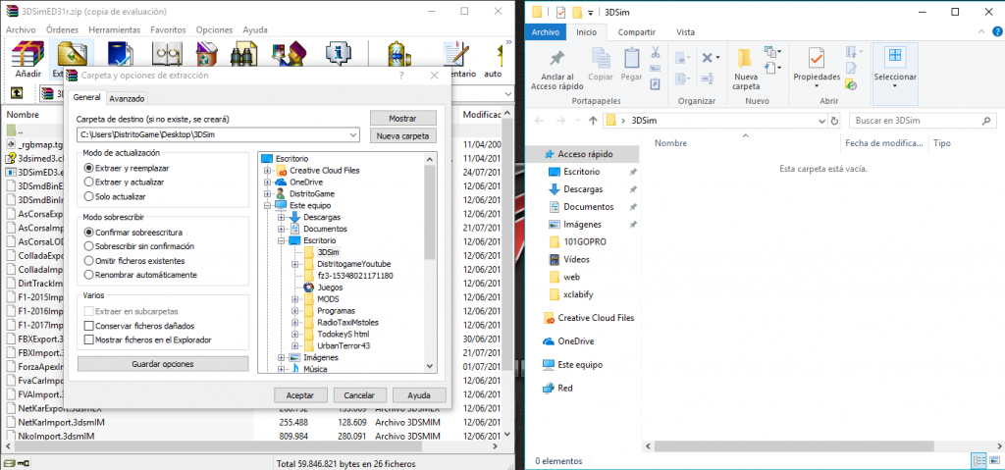
Task: Click the Guardar opciones button
Action: [163, 364]
